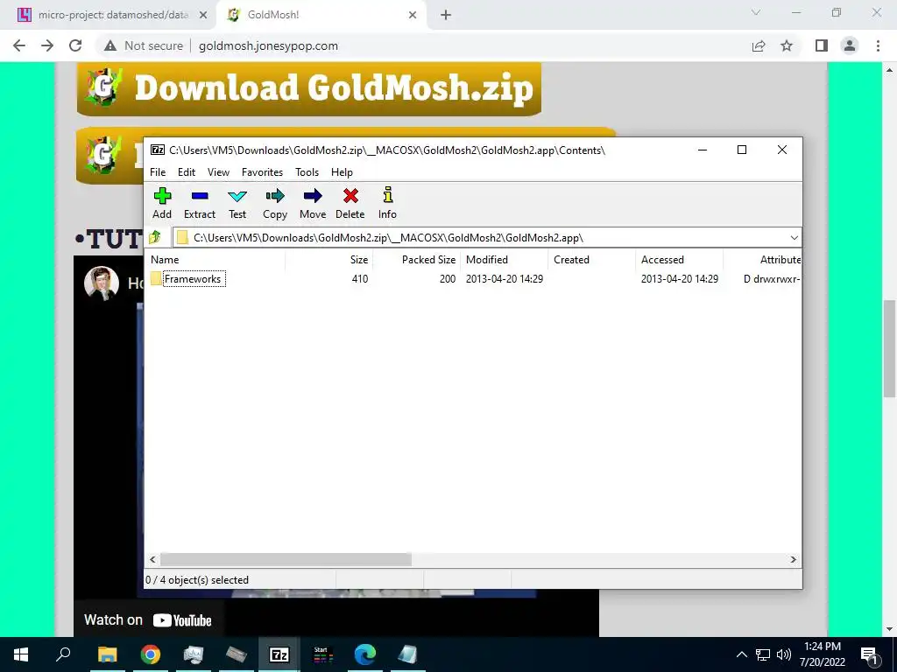Image resolution: width=897 pixels, height=672 pixels.
Task: Click the Chrome back arrow
Action: tap(19, 45)
